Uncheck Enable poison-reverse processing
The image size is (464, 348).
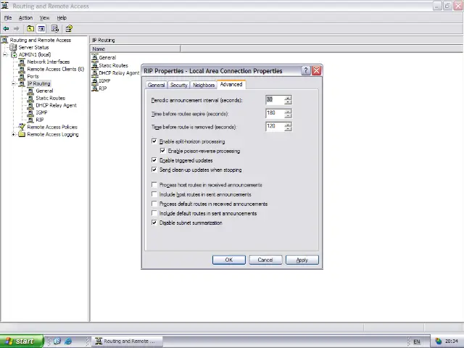(x=162, y=151)
